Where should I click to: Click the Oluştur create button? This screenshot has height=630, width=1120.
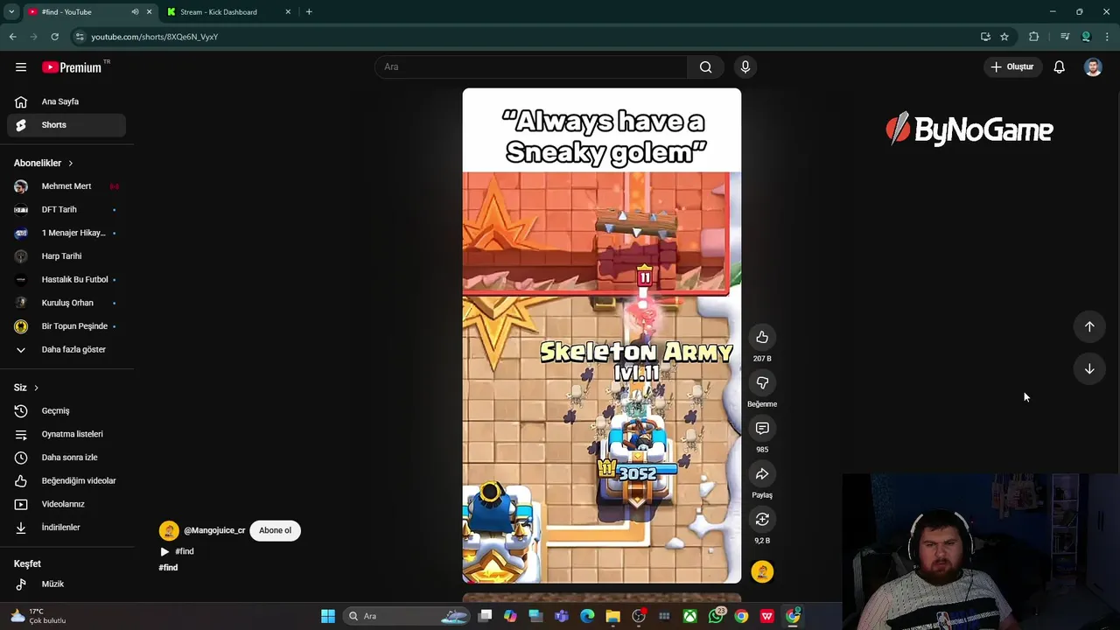point(1012,66)
